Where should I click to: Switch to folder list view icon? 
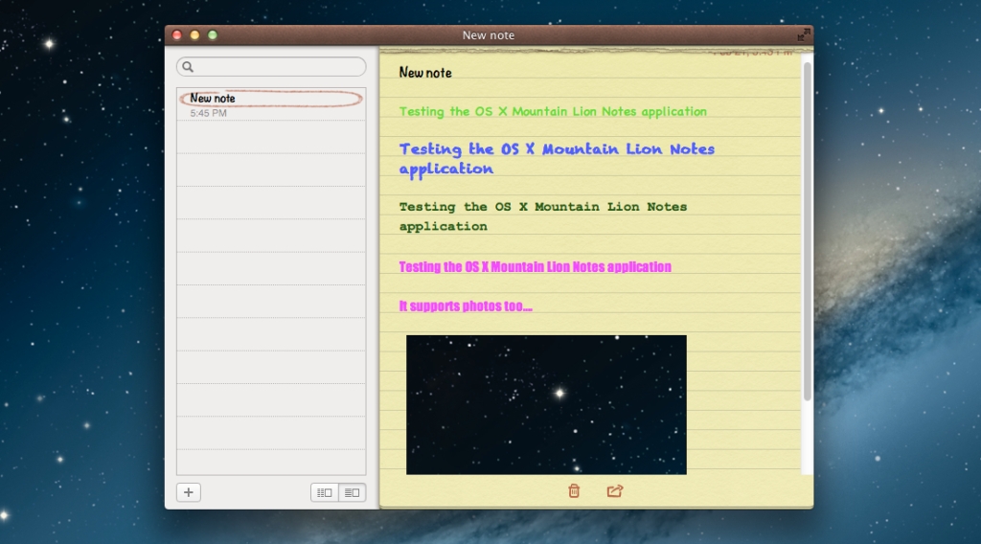(324, 492)
